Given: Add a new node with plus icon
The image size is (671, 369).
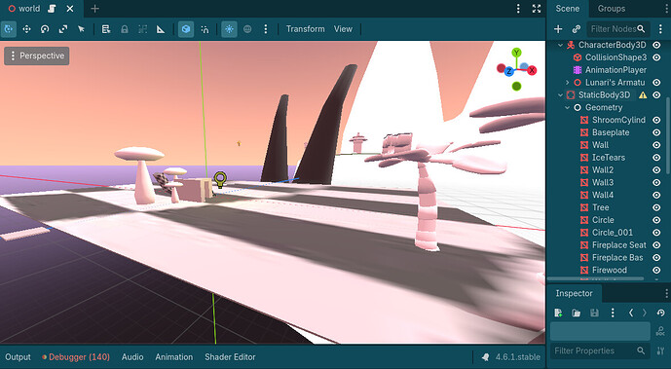Looking at the screenshot, I should (x=558, y=29).
